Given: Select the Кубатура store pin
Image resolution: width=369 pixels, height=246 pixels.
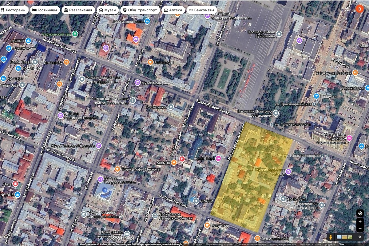Looking at the screenshot, I should (x=3, y=79).
